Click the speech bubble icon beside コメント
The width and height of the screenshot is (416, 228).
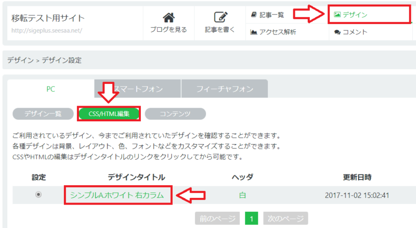(x=337, y=32)
